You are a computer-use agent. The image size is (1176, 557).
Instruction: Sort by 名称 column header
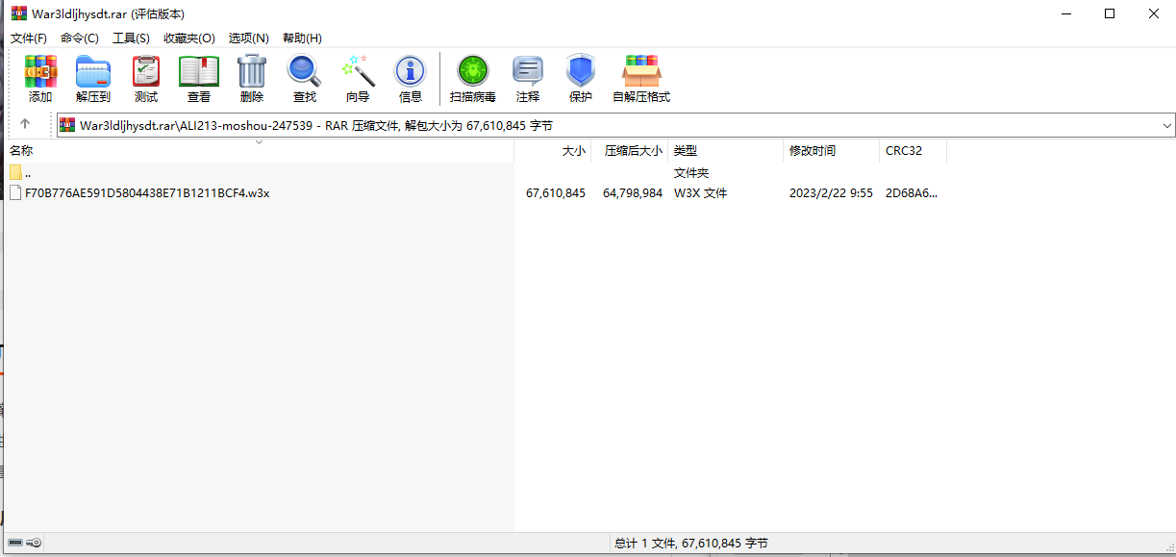point(21,151)
